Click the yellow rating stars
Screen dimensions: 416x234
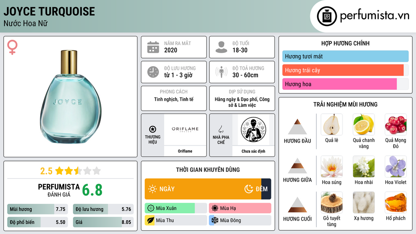point(78,171)
